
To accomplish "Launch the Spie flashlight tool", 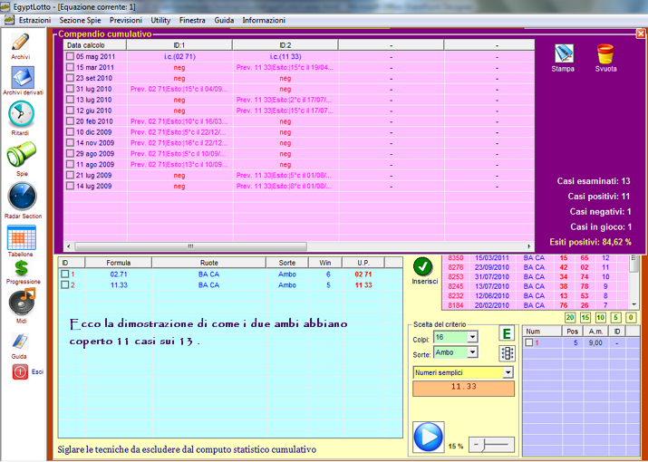I will 21,155.
